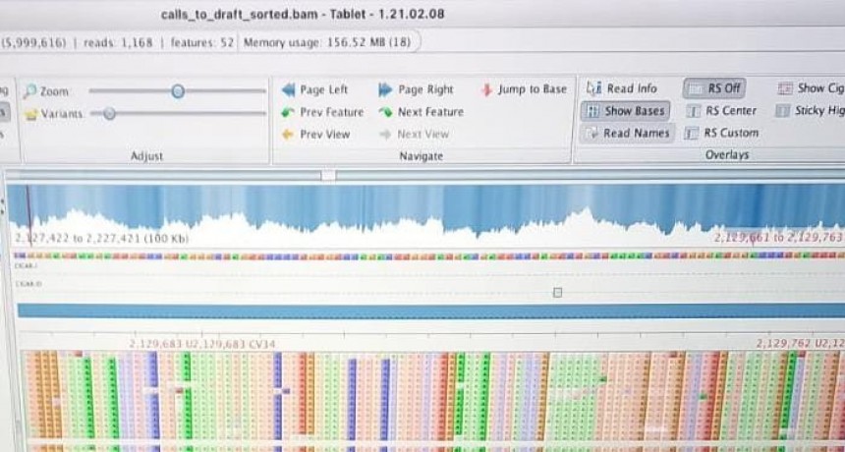Click the "features: 52" status text
845x452 pixels.
[x=201, y=42]
